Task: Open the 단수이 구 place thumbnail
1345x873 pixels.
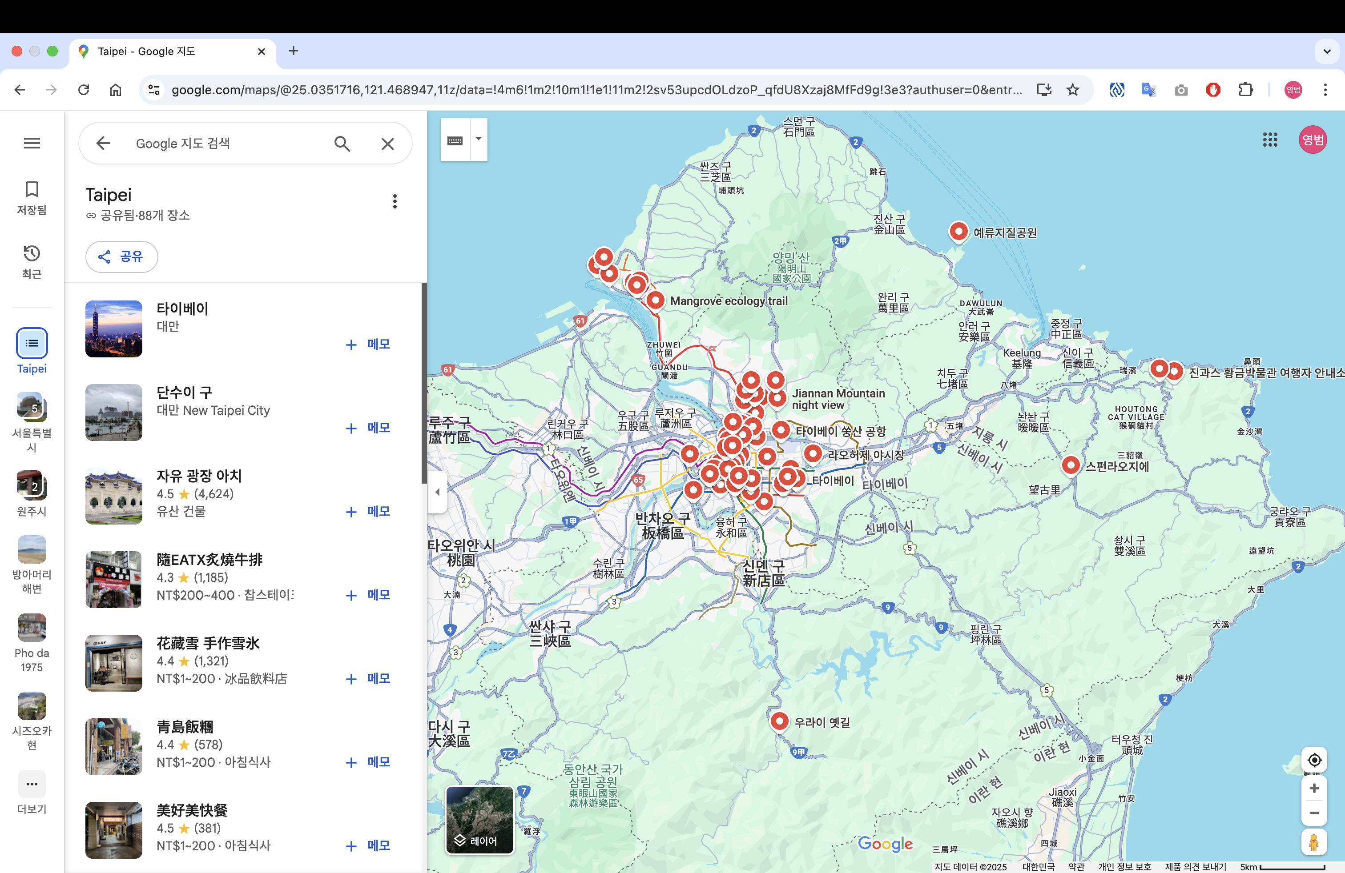Action: coord(113,412)
